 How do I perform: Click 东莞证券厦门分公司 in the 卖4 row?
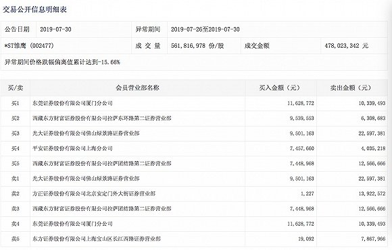coord(72,224)
